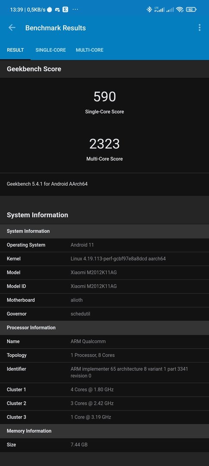Tap the Operating System row label
209x466 pixels.
(26, 245)
